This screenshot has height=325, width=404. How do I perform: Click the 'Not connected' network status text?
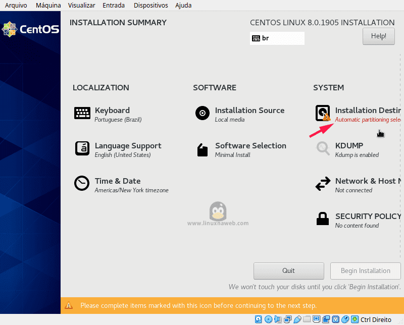click(x=353, y=190)
